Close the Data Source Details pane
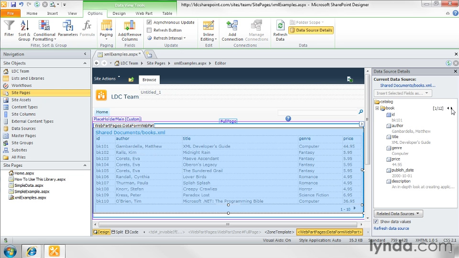Image resolution: width=459 pixels, height=258 pixels. [456, 71]
